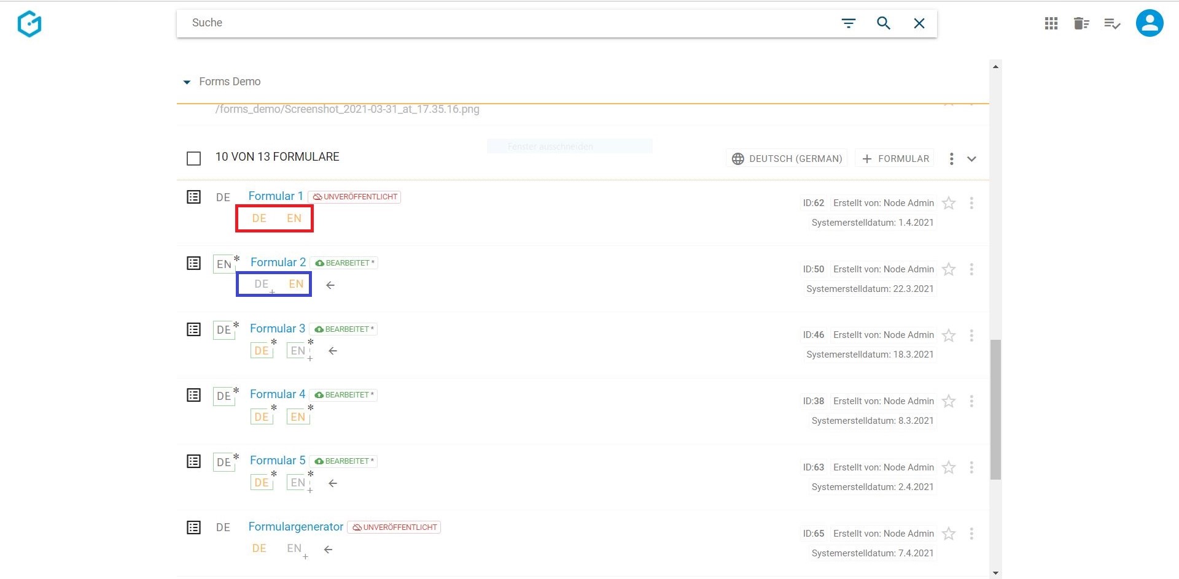Favorite Formular 3 with the star
This screenshot has width=1179, height=579.
tap(949, 336)
